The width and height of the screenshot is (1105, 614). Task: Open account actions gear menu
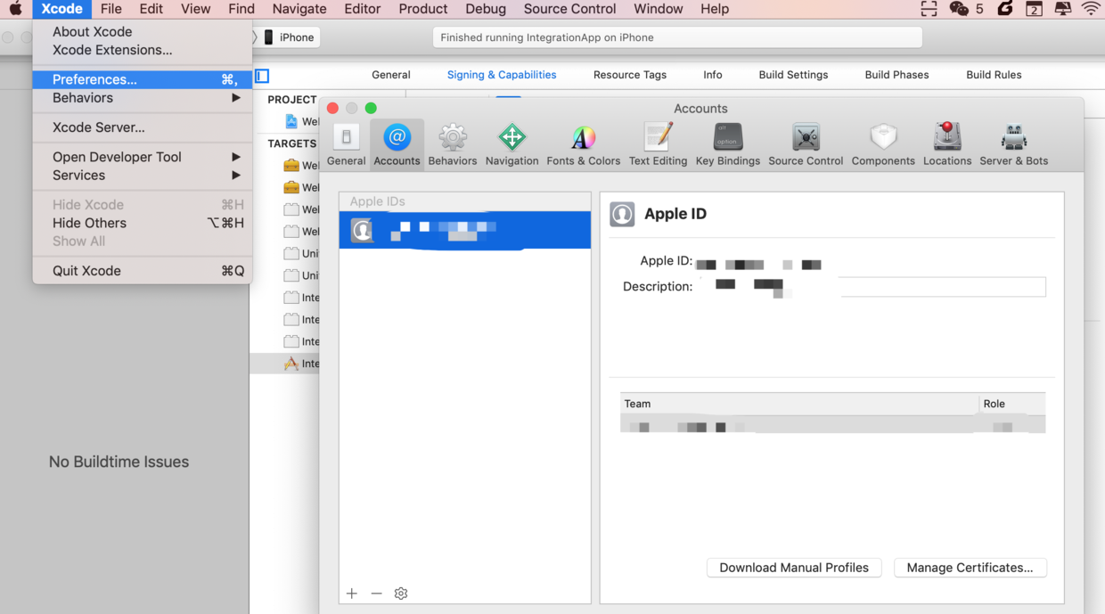401,594
